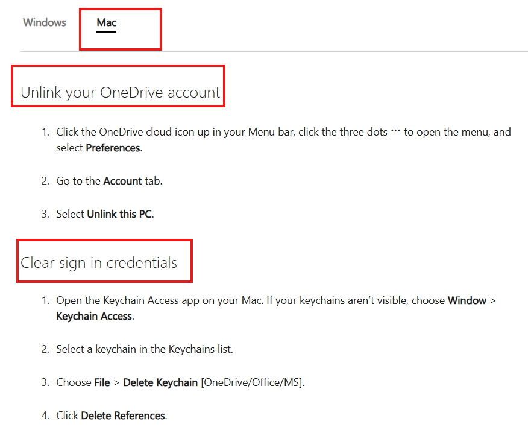Image resolution: width=528 pixels, height=433 pixels.
Task: Switch to the Windows tab
Action: click(45, 22)
